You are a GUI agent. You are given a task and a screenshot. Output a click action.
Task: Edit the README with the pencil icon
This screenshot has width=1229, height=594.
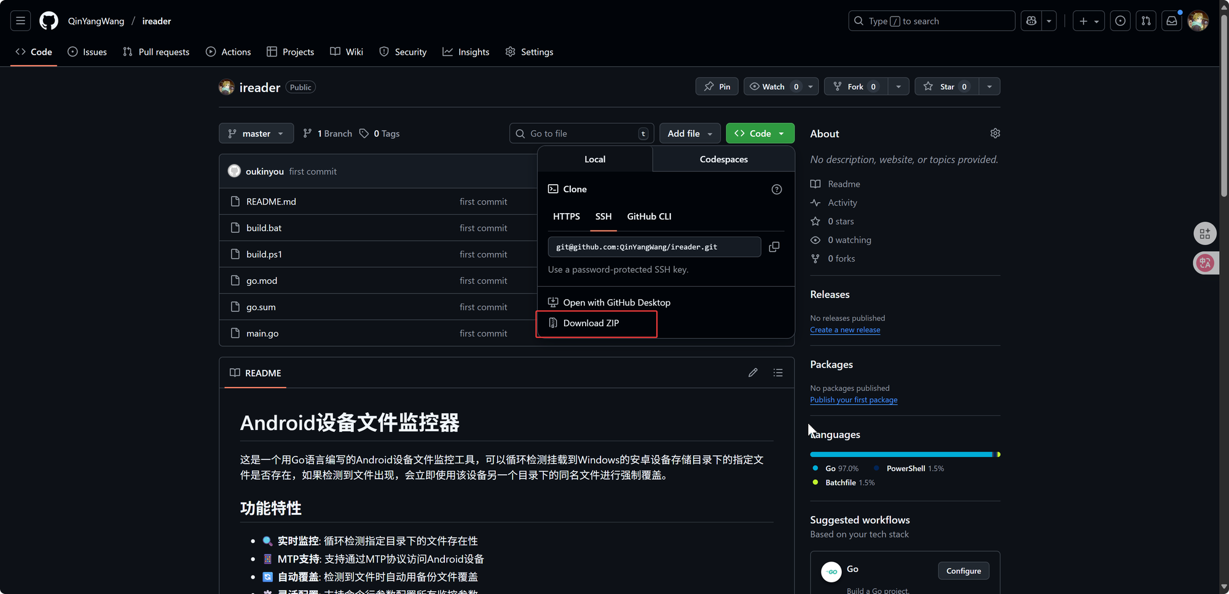(753, 373)
